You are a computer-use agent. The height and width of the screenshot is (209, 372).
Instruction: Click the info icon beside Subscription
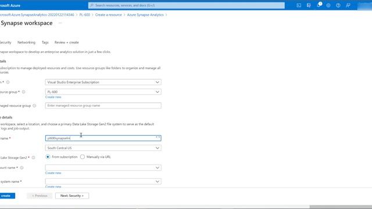point(8,82)
